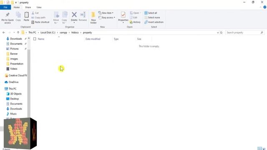This screenshot has height=150, width=267.
Task: Click Local Disk (C:) breadcrumb
Action: pos(48,32)
